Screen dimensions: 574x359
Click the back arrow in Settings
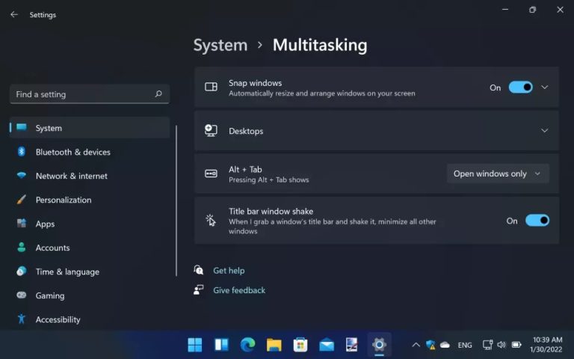point(13,14)
